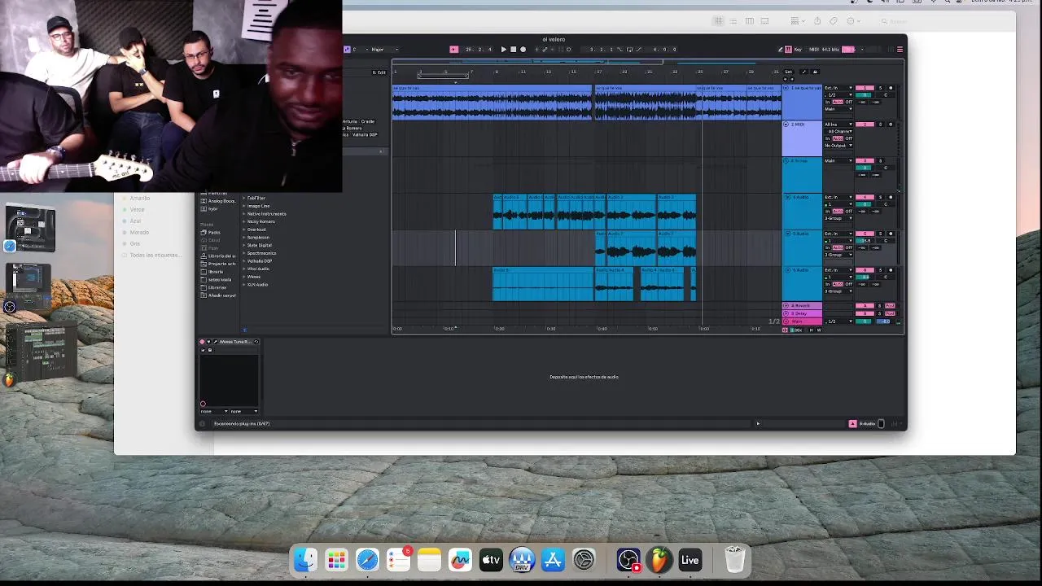The image size is (1042, 586).
Task: Open Launchpad from the Dock
Action: click(336, 560)
